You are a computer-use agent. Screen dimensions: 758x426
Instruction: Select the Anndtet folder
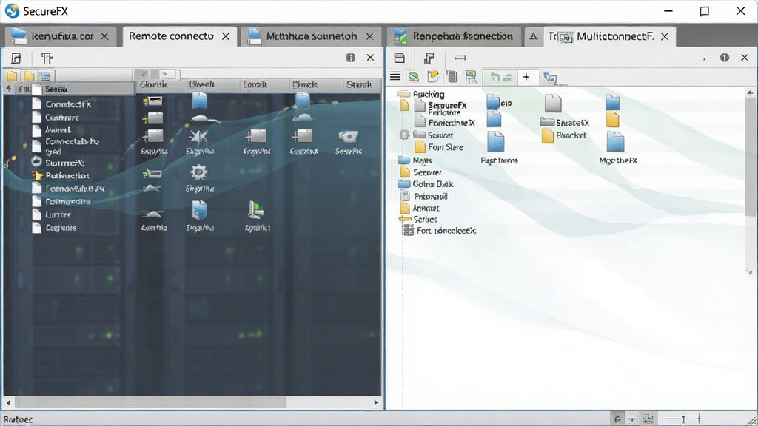tap(420, 208)
